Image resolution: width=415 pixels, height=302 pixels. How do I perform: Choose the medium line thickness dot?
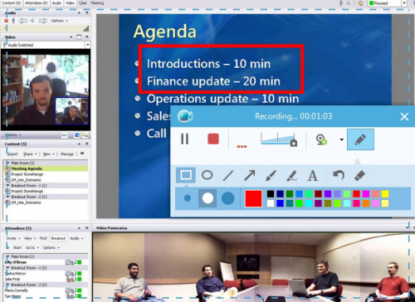click(207, 198)
